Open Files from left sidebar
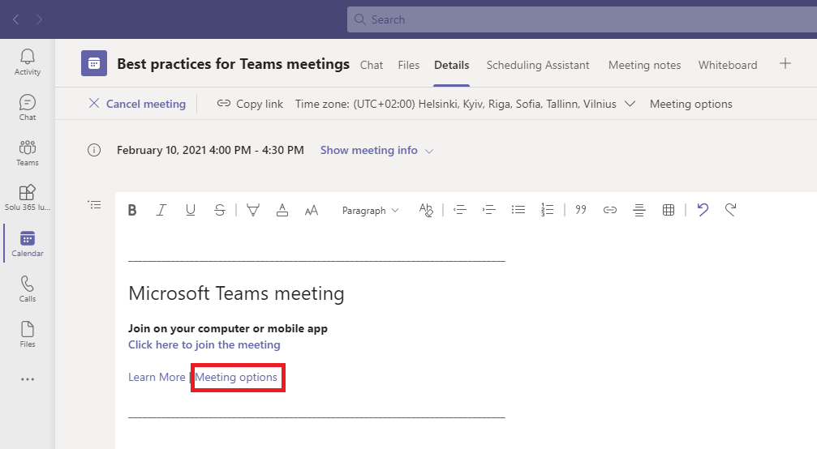Viewport: 817px width, 449px height. tap(28, 334)
